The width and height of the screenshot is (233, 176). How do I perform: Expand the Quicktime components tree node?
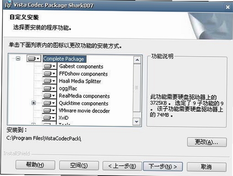click(33, 103)
